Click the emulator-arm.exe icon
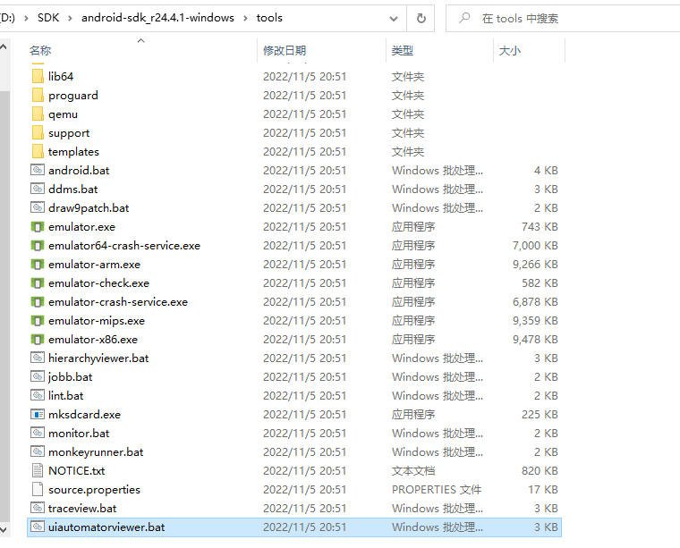This screenshot has height=548, width=680. (38, 264)
